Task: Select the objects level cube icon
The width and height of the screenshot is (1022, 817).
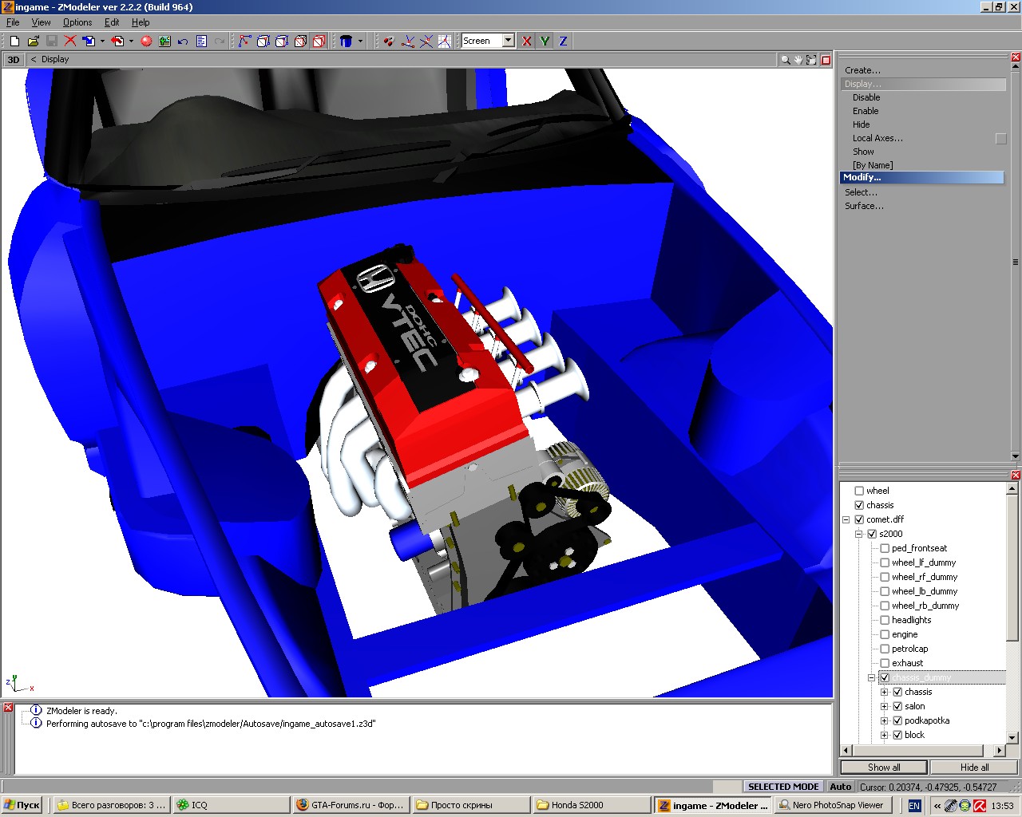Action: (x=300, y=41)
